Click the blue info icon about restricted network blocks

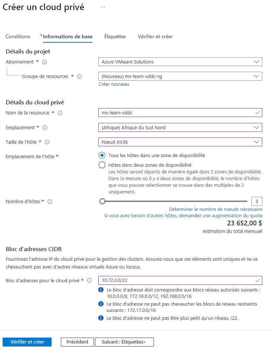101,304
